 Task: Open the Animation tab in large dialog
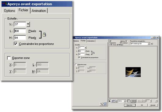tap(39, 11)
